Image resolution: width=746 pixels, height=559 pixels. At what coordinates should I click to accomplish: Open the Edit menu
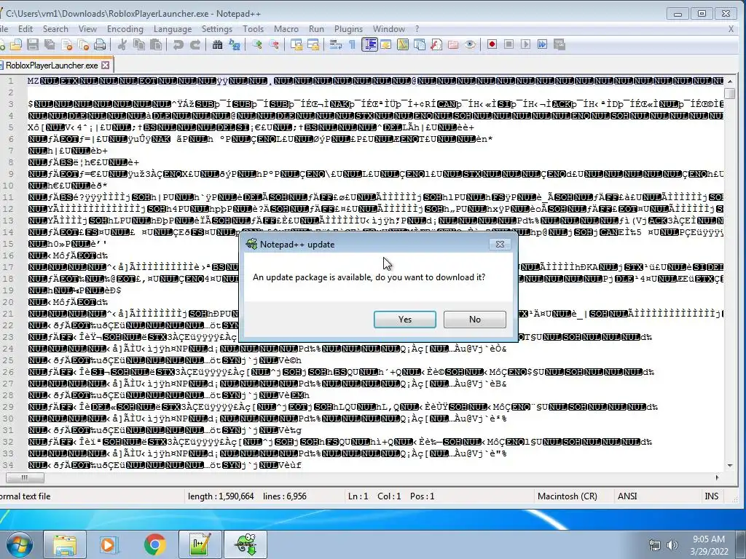tap(25, 29)
